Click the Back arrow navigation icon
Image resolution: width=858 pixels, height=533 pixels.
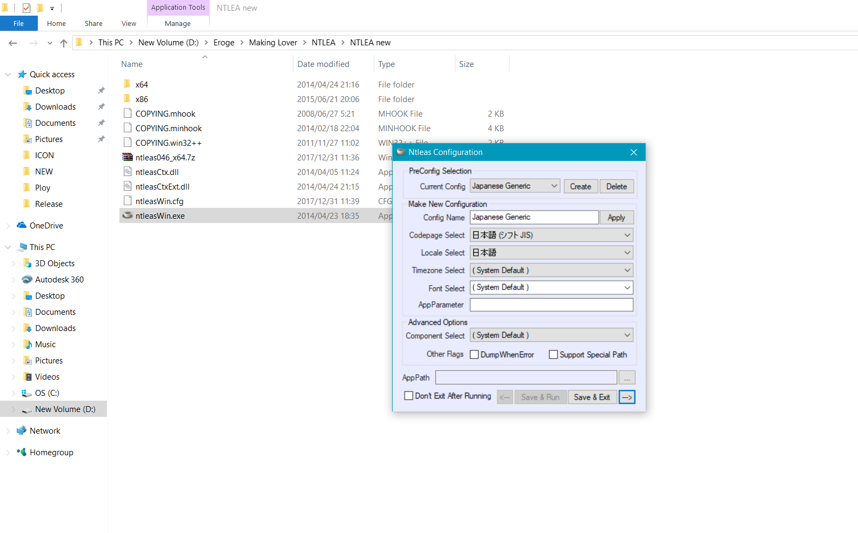click(13, 43)
